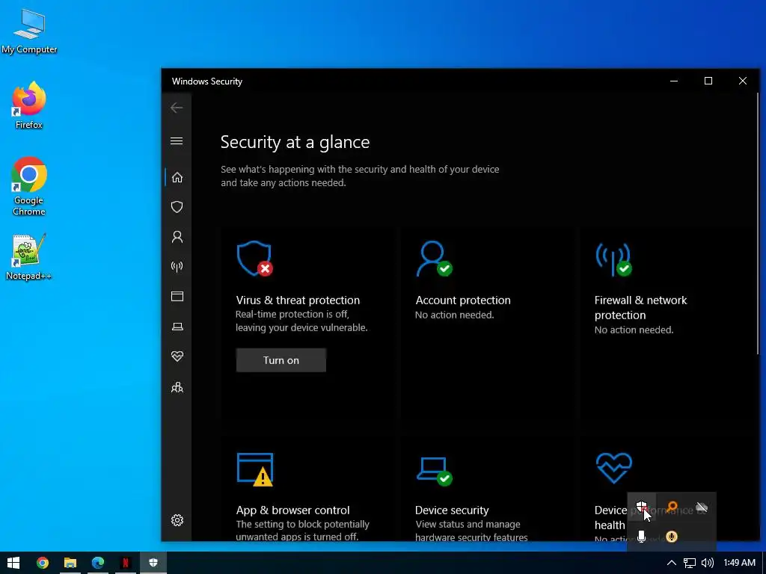Select Notepad++ desktop shortcut
766x574 pixels.
tap(29, 257)
